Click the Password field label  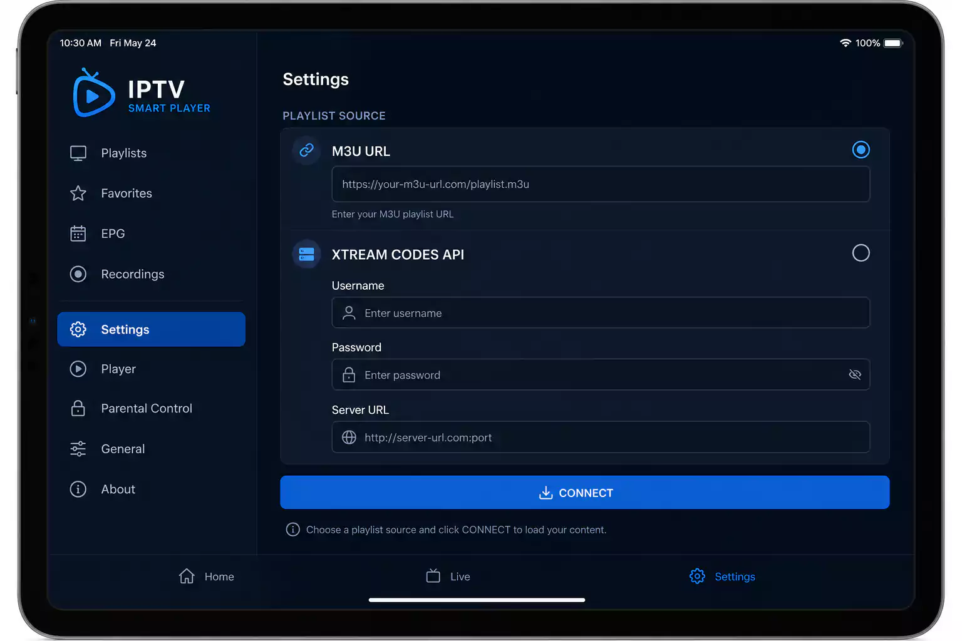tap(356, 347)
